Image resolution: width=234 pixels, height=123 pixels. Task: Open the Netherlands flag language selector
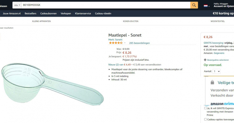click(207, 6)
